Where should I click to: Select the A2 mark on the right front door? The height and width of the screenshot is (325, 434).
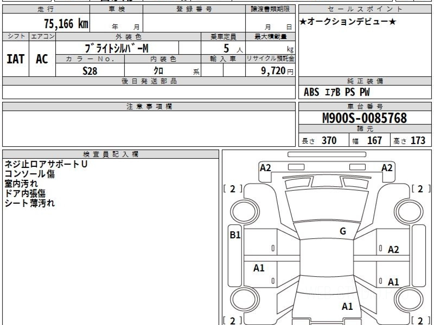(393, 249)
